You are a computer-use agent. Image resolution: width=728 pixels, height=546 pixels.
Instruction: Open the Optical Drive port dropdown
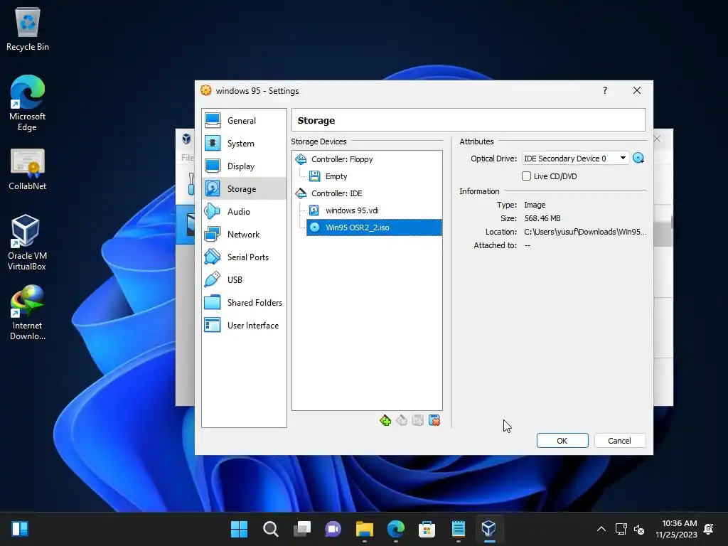click(x=575, y=159)
